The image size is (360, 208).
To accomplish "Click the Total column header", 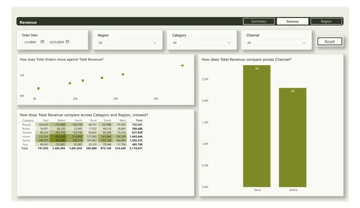I will coord(139,120).
